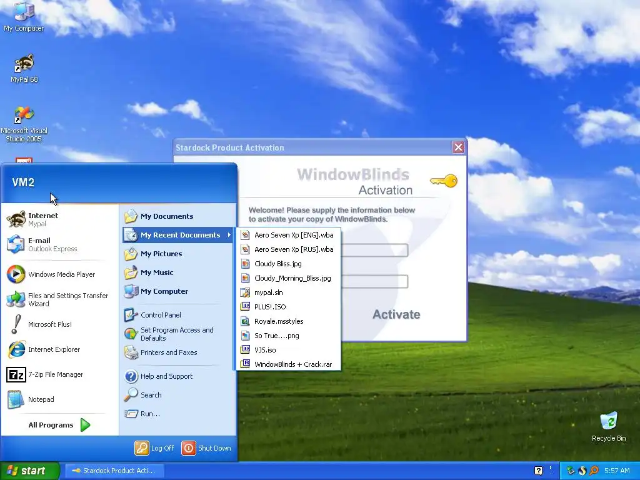The image size is (640, 480).
Task: Click the My Pictures folder icon
Action: [131, 254]
